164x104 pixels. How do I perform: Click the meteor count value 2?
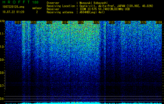coord(37,12)
